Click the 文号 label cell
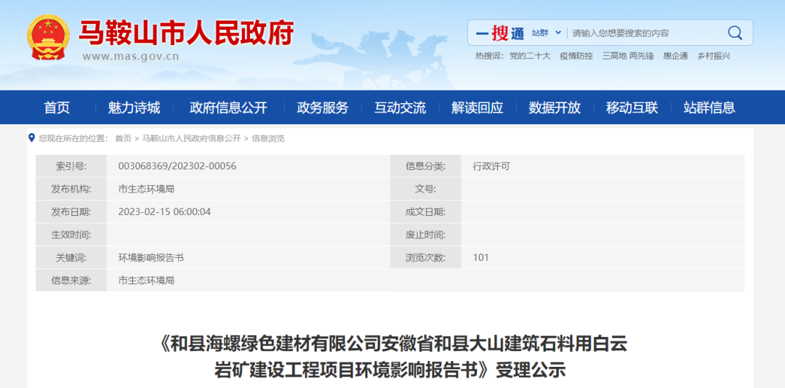This screenshot has height=388, width=785. tap(425, 189)
